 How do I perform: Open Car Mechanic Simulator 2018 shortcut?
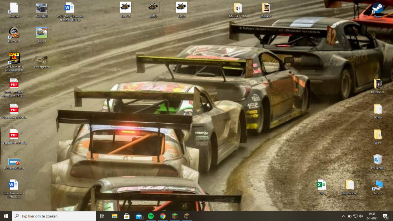click(x=14, y=58)
